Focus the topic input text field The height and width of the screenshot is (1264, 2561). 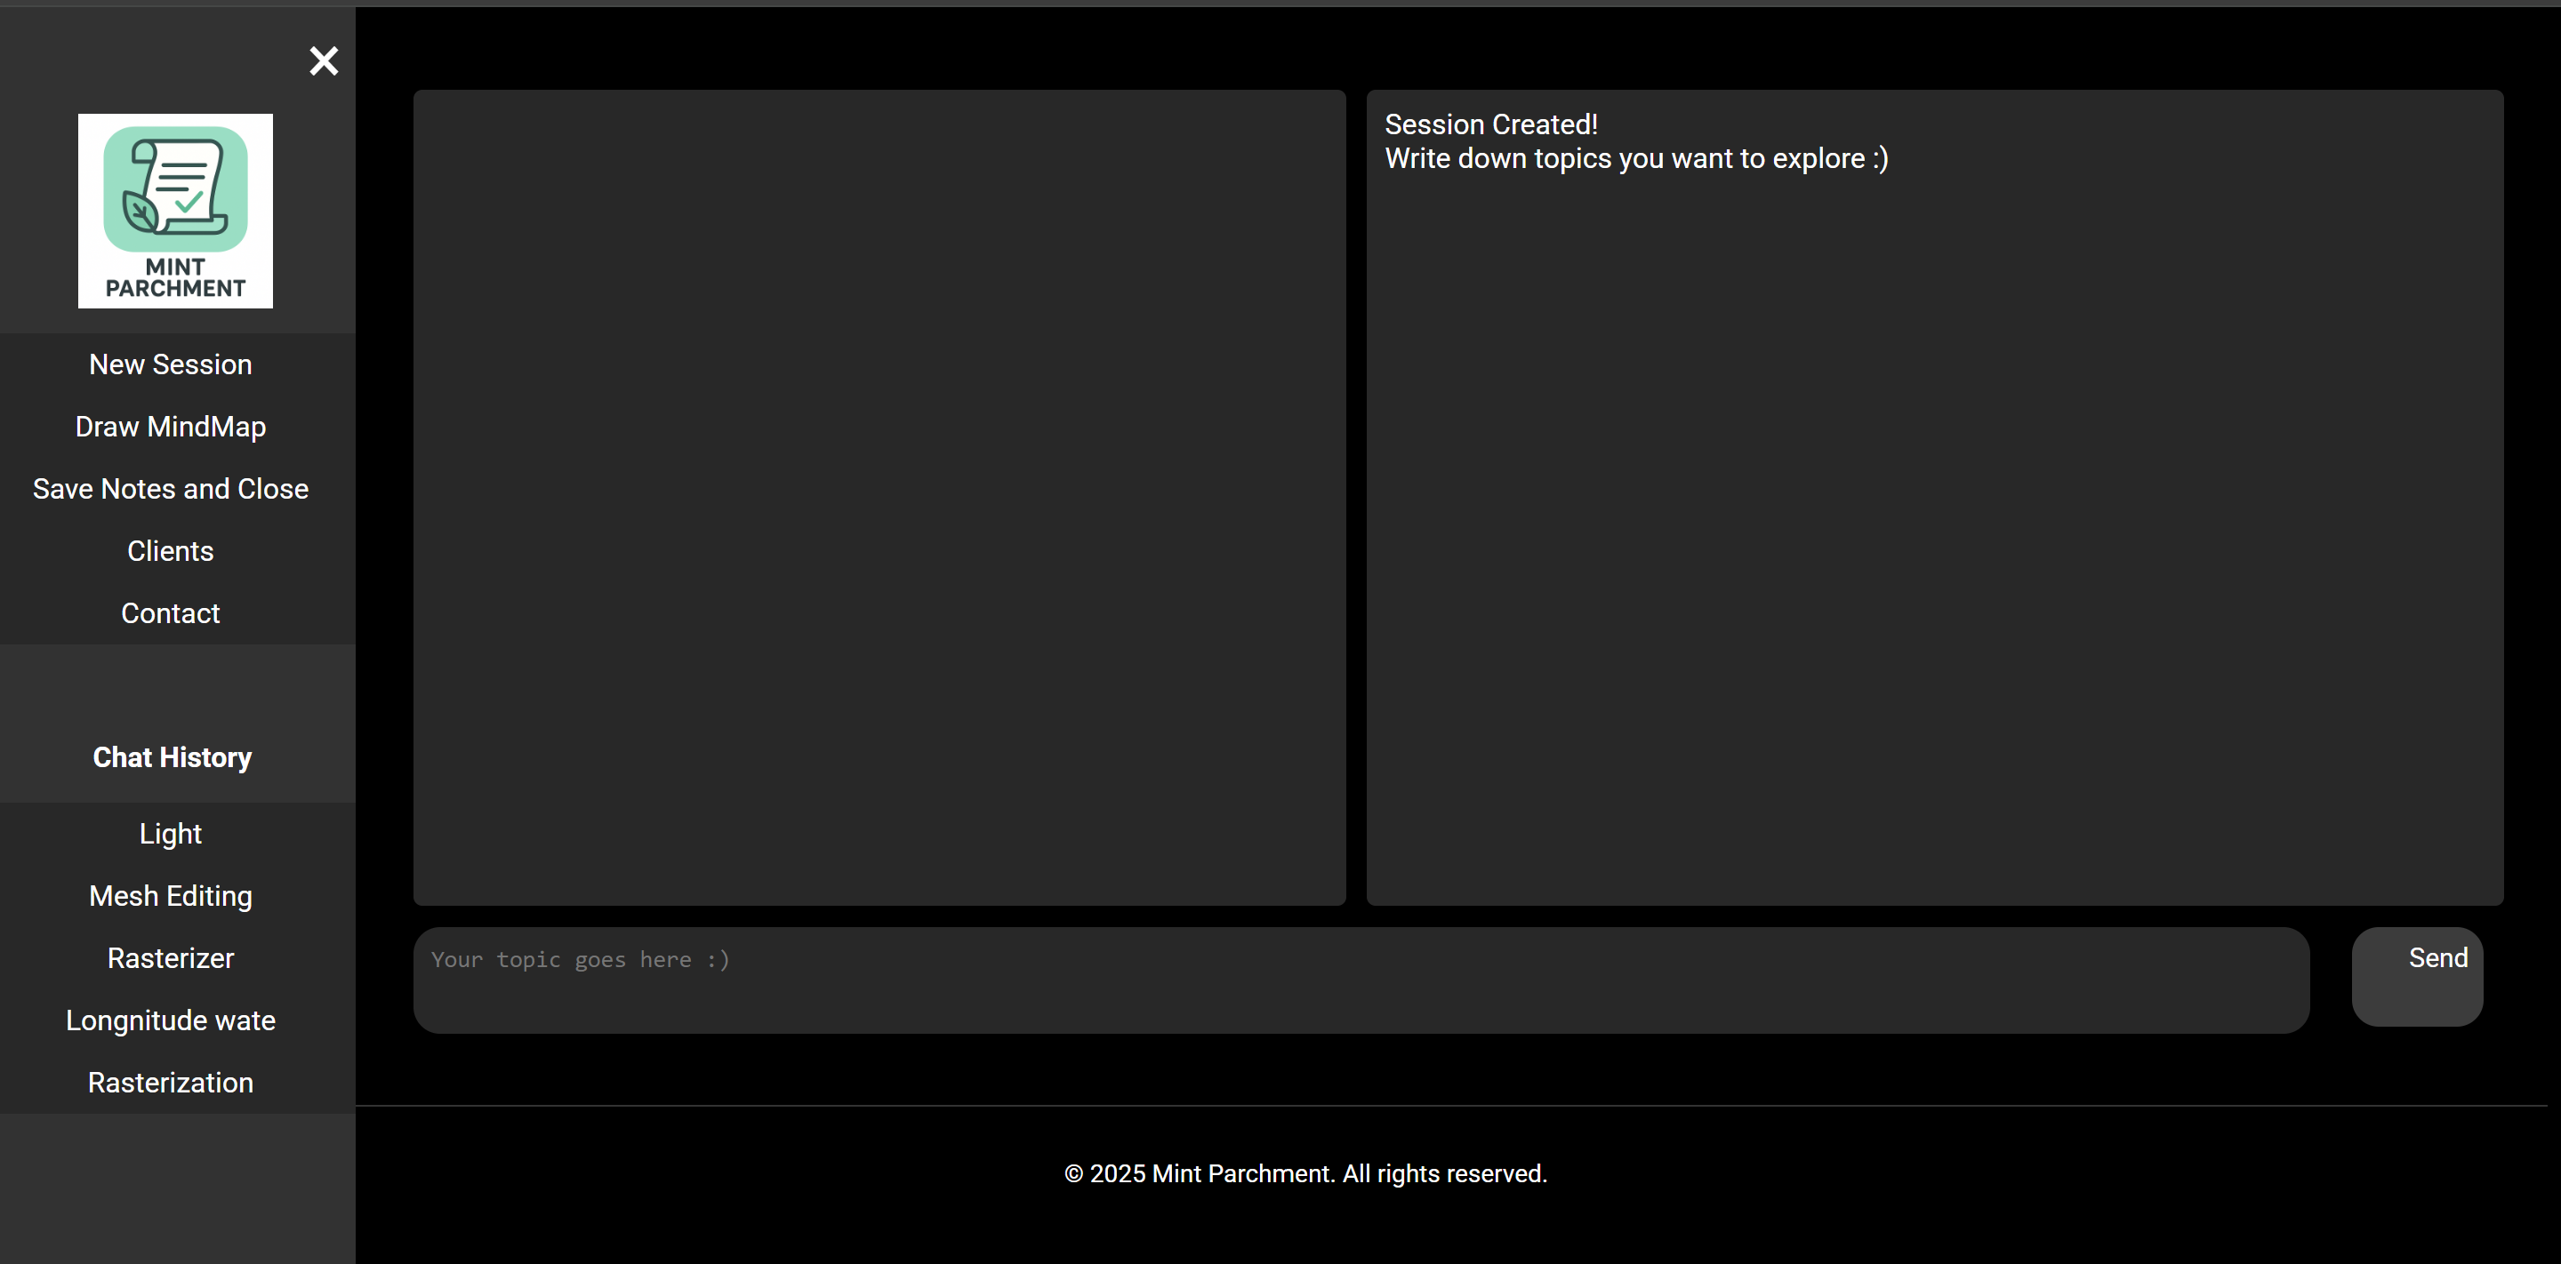tap(1360, 980)
